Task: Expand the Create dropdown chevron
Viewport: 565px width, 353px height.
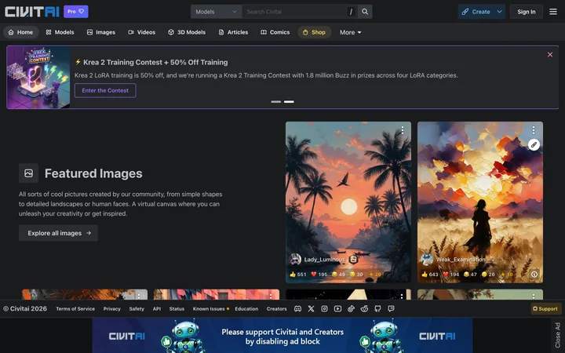Action: (499, 12)
